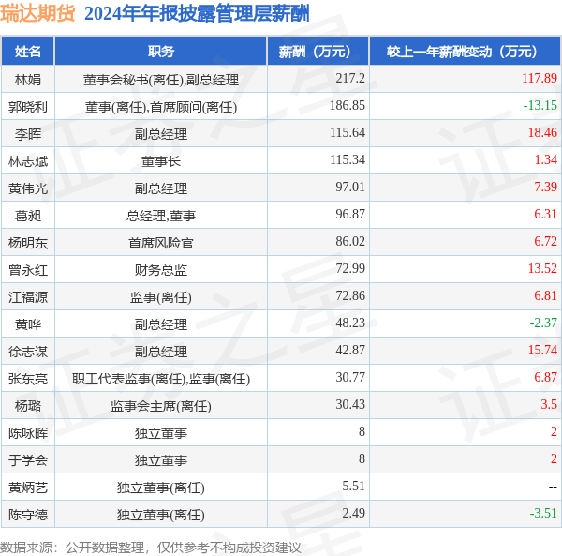Image resolution: width=562 pixels, height=556 pixels.
Task: Click the name cell 杨明东
Action: coord(28,243)
